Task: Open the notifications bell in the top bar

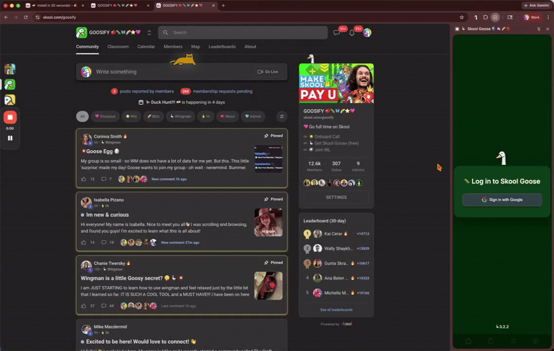Action: (x=352, y=33)
